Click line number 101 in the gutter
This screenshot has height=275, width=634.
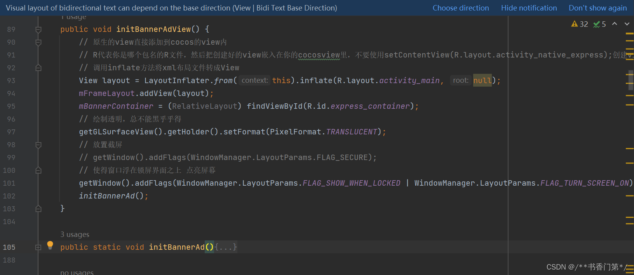click(9, 183)
